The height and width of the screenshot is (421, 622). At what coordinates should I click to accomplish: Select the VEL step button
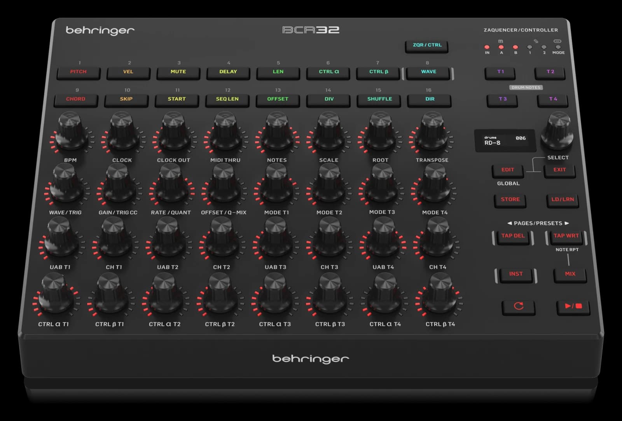(128, 72)
